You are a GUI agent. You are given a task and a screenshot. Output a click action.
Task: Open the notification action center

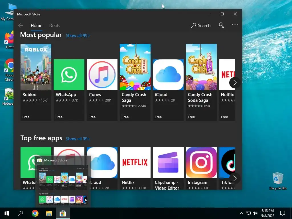[283, 213]
